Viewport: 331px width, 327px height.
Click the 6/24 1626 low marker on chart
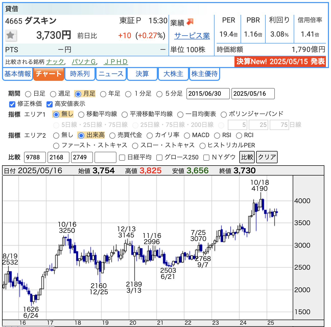31,312
